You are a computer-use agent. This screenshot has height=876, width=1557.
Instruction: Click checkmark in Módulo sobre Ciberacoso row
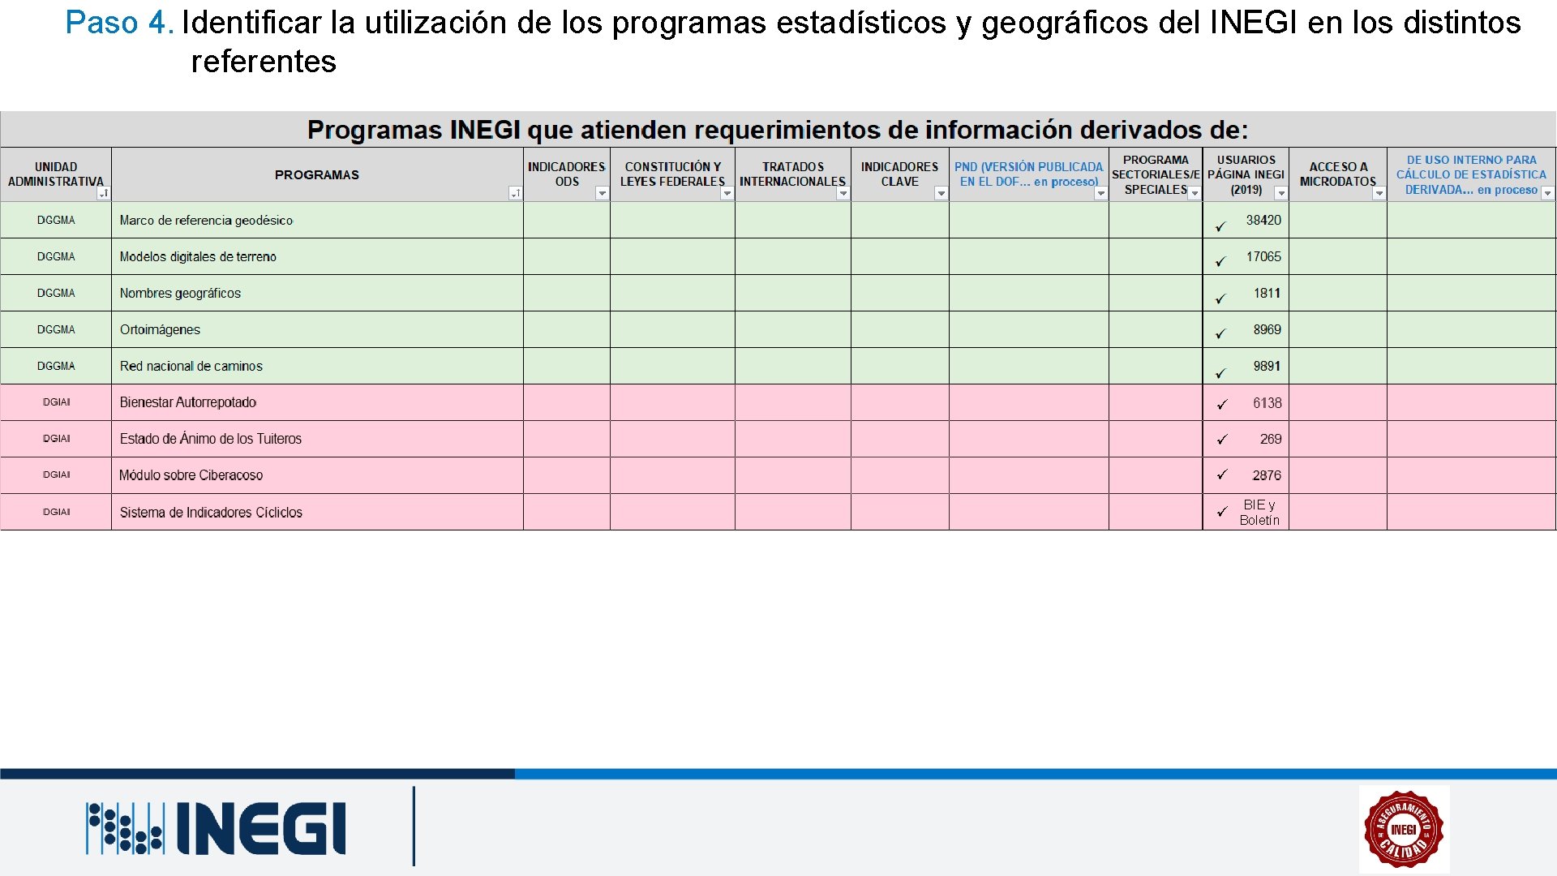pos(1222,474)
